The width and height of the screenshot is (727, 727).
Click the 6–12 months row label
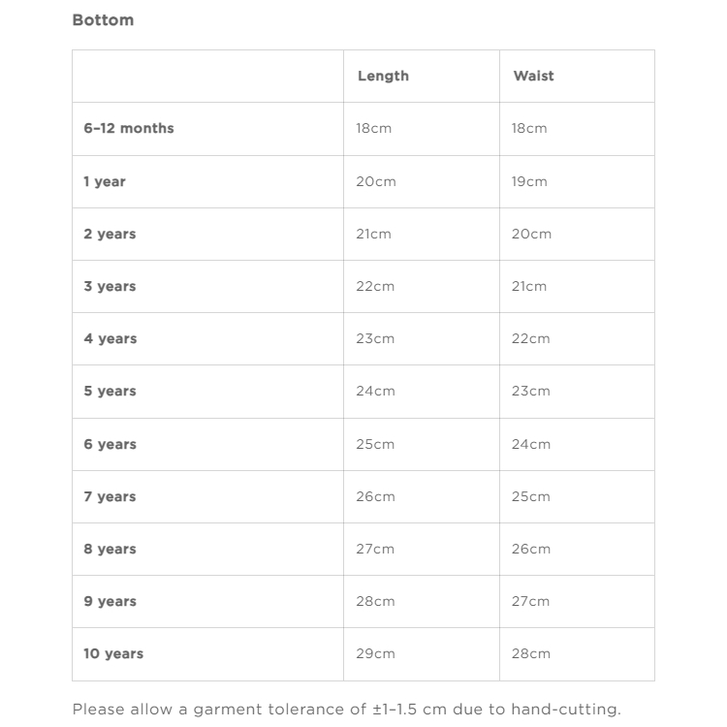tap(129, 128)
